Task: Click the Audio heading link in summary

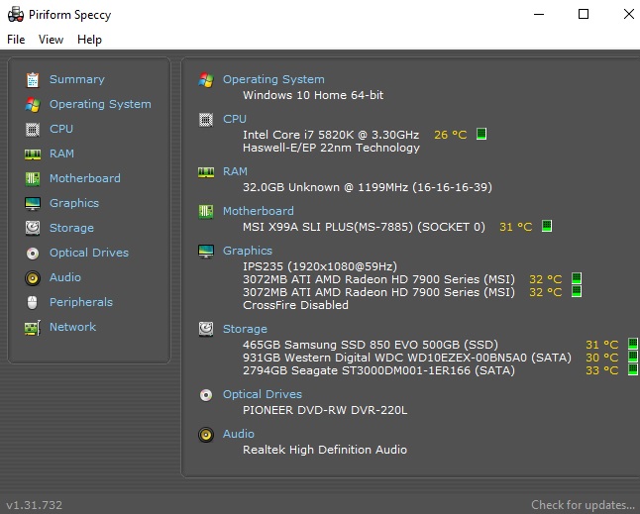Action: coord(239,434)
